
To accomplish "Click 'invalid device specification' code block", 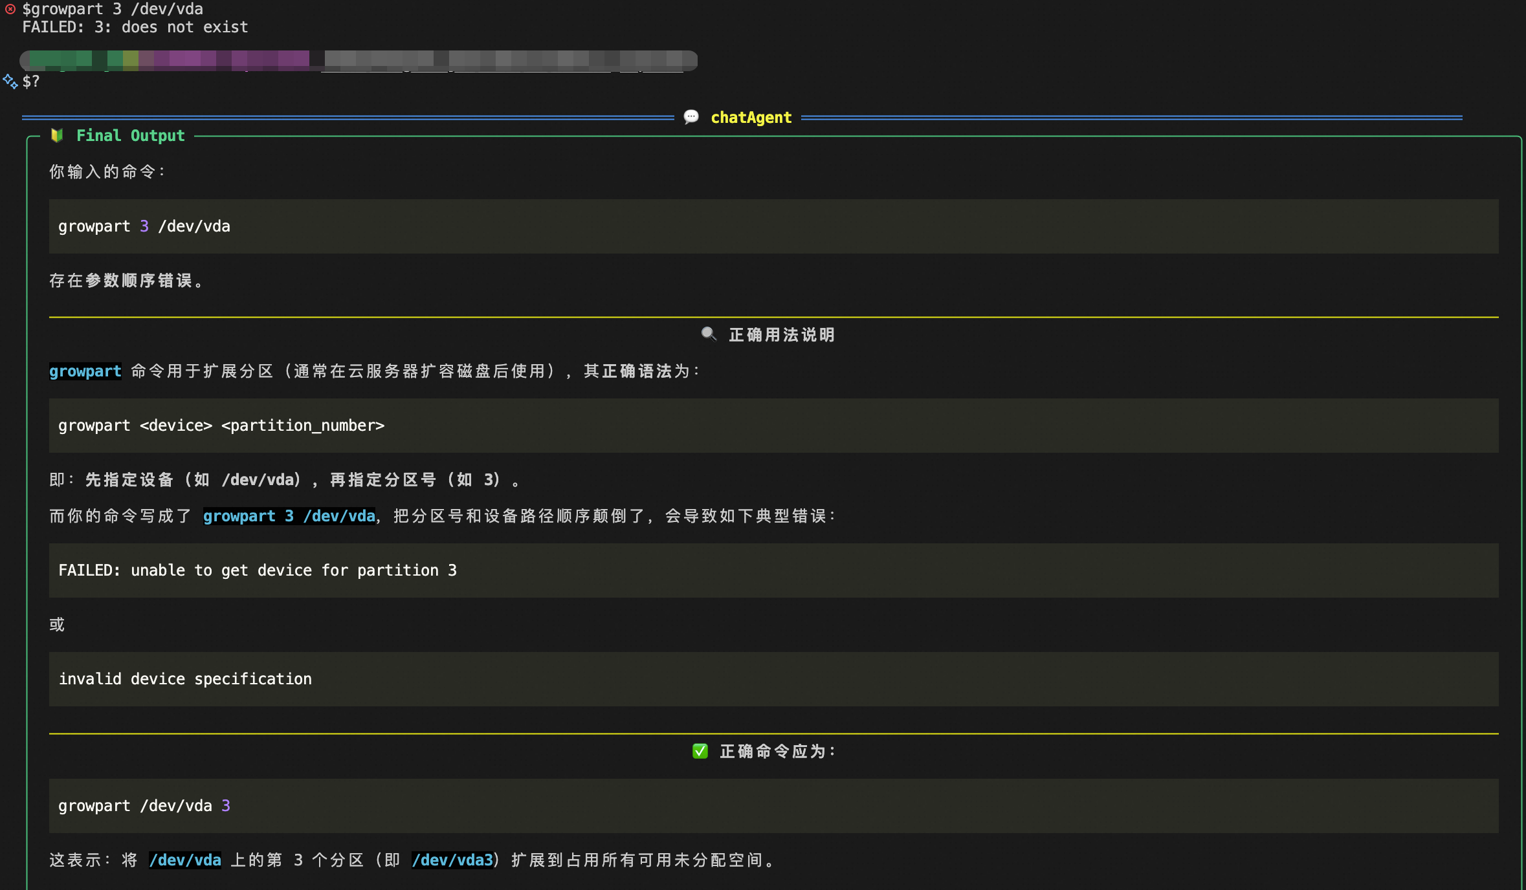I will coord(185,679).
